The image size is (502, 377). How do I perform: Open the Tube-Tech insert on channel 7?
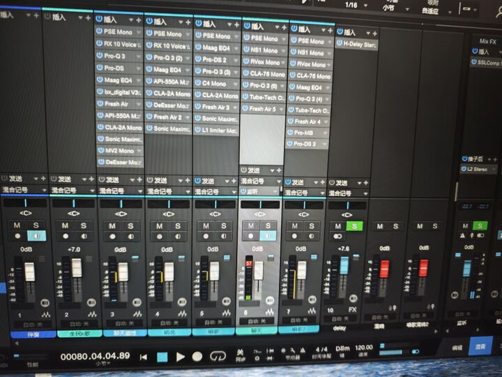(x=309, y=110)
